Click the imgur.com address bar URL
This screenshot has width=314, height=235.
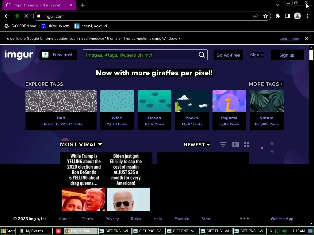coord(53,16)
